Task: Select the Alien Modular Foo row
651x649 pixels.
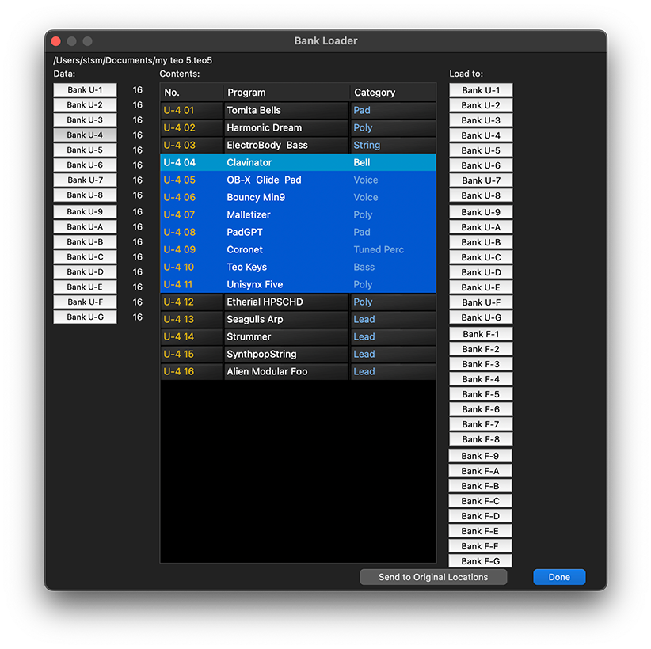Action: point(298,371)
